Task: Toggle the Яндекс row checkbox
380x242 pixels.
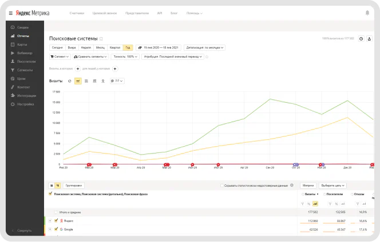Action: point(56,220)
